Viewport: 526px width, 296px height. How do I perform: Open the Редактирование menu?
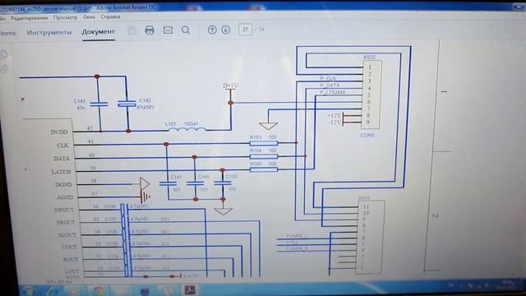tap(30, 18)
